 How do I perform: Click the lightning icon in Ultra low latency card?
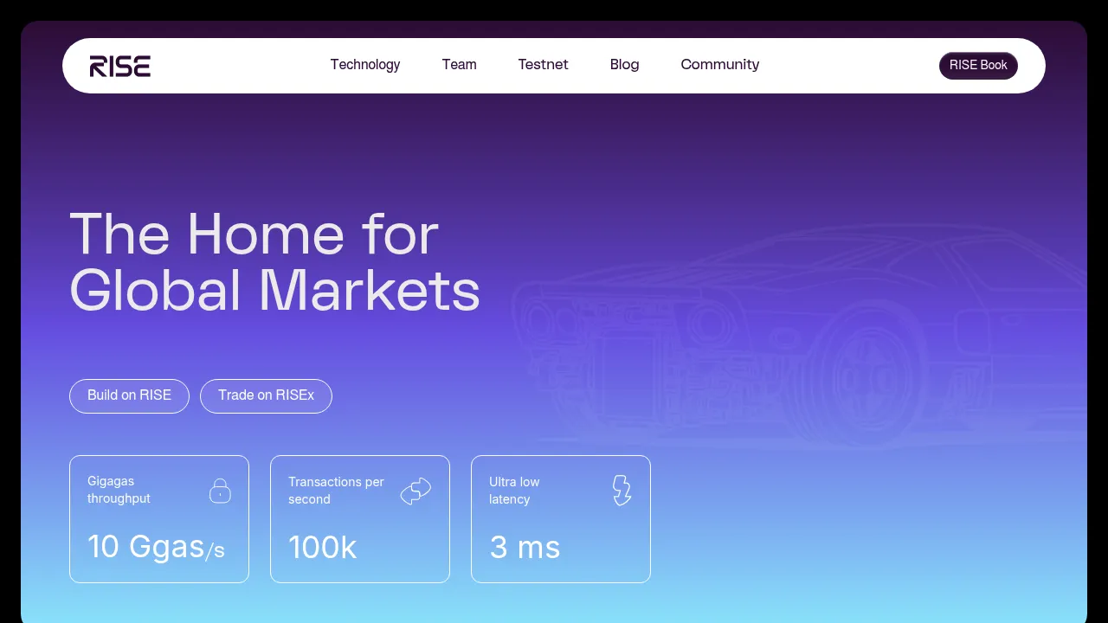pos(622,490)
